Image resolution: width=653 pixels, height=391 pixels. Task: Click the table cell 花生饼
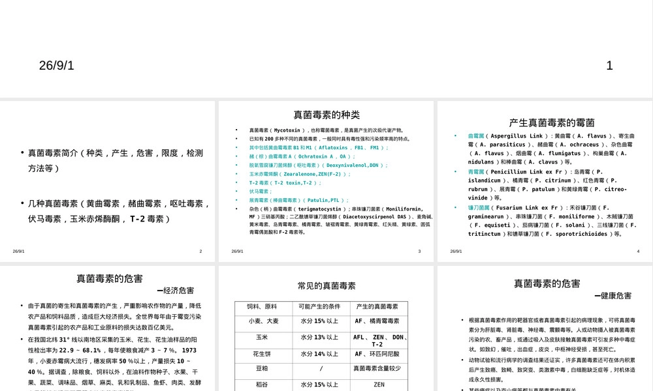click(262, 354)
